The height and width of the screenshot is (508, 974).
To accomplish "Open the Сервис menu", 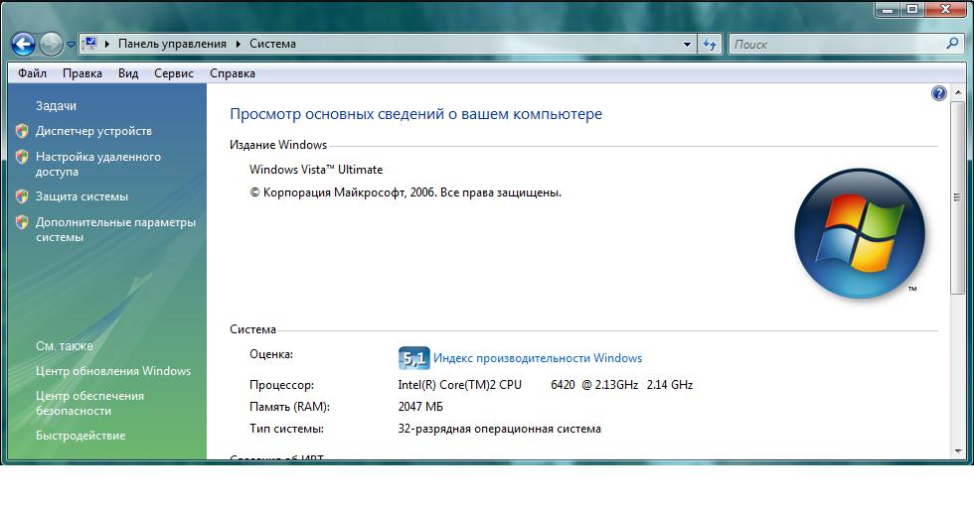I will coord(174,73).
